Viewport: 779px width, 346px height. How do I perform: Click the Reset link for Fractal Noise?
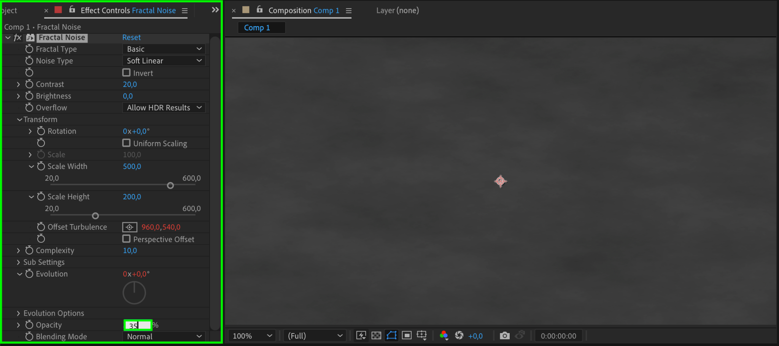pyautogui.click(x=131, y=37)
